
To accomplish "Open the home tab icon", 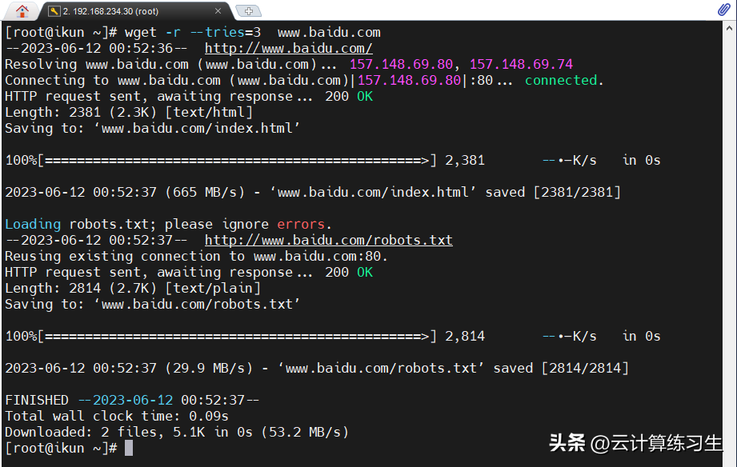I will [22, 10].
